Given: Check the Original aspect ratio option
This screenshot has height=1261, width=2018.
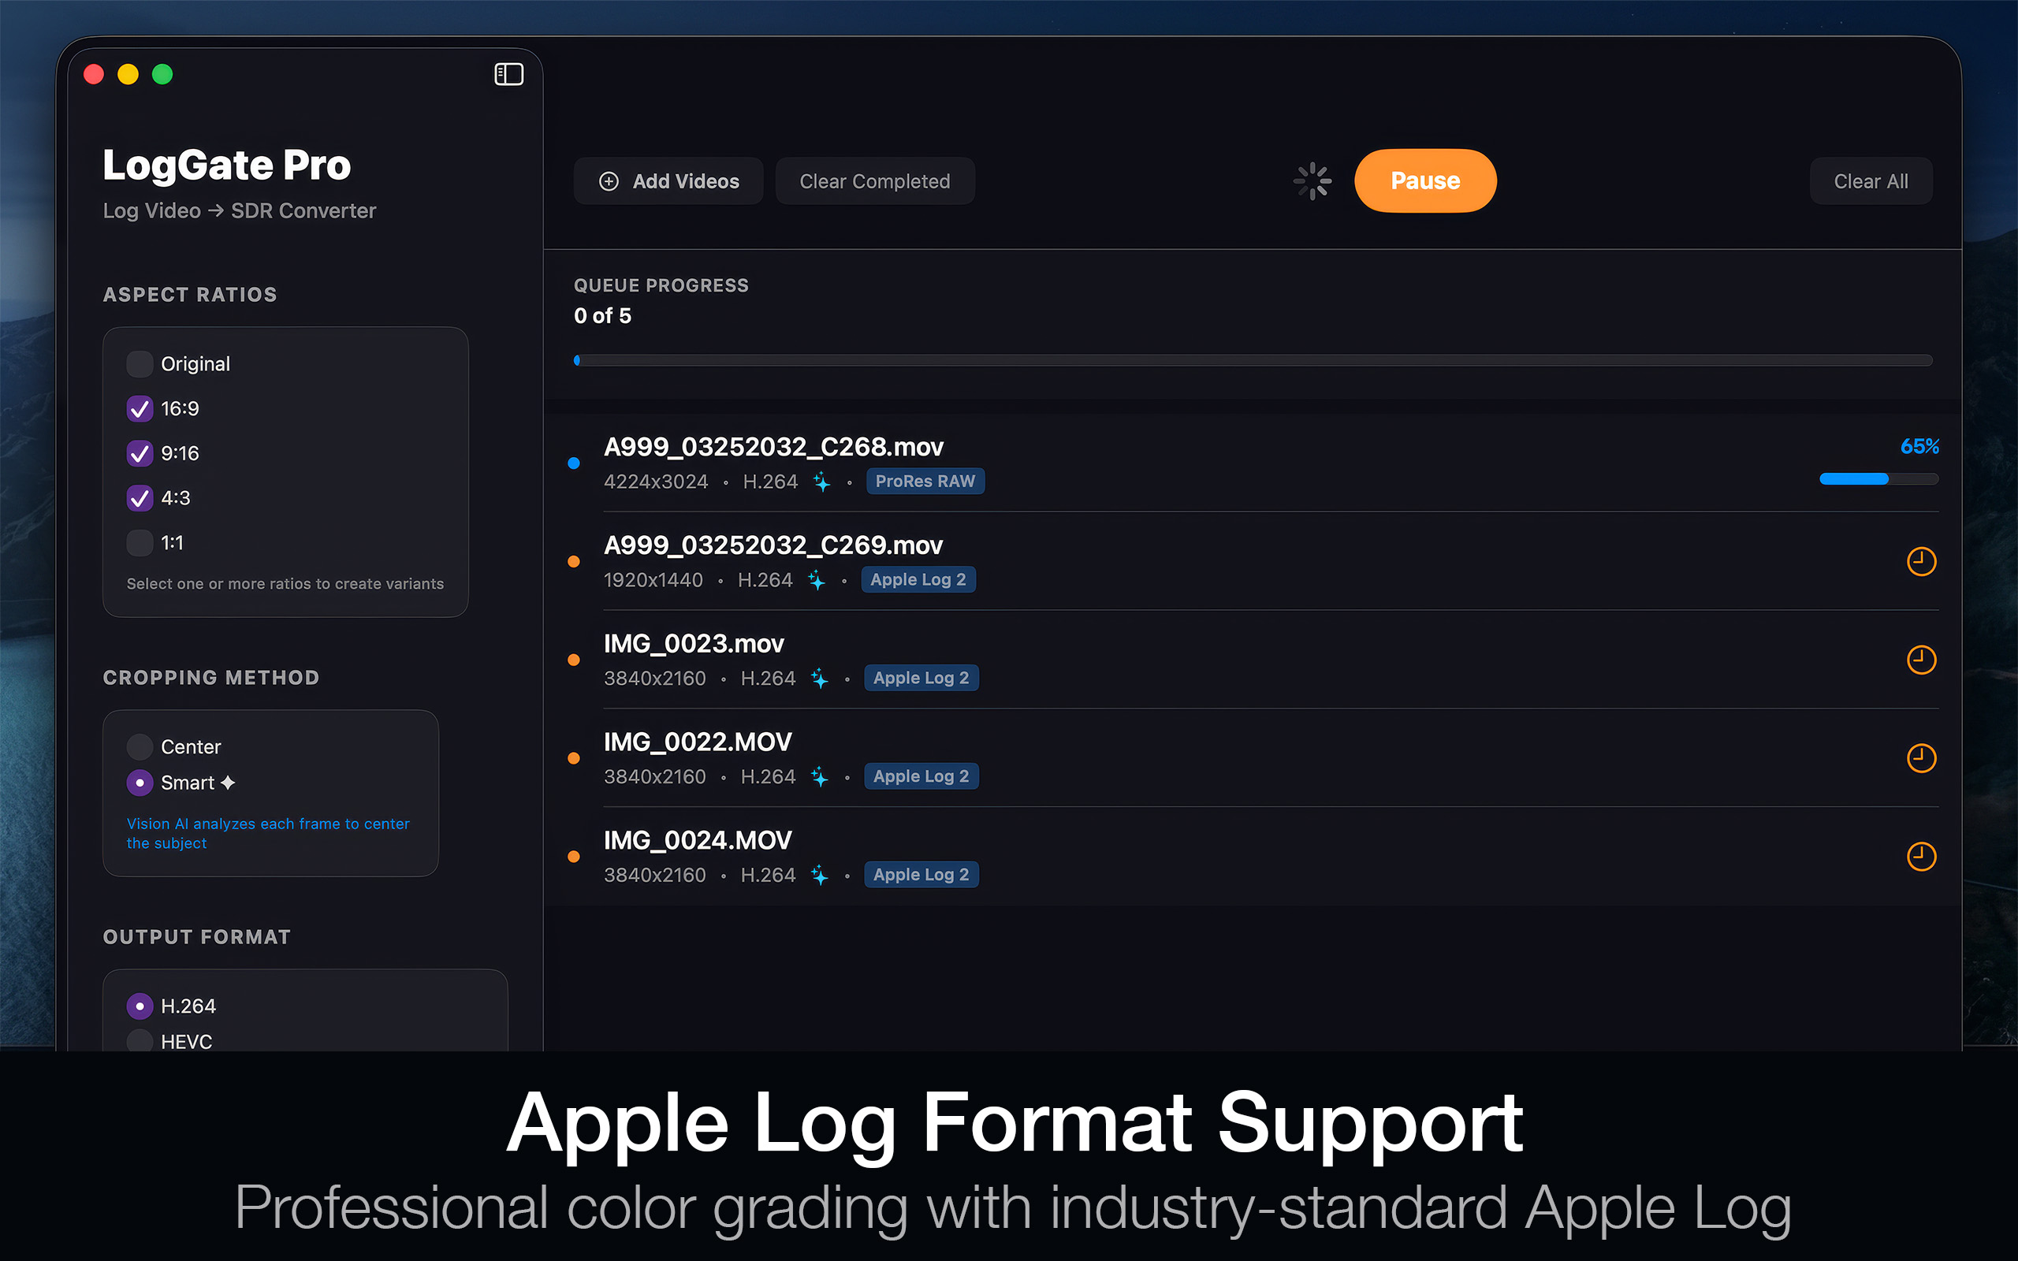Looking at the screenshot, I should (x=140, y=363).
